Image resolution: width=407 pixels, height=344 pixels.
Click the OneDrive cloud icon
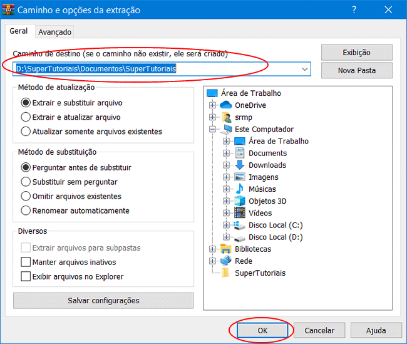tap(226, 105)
